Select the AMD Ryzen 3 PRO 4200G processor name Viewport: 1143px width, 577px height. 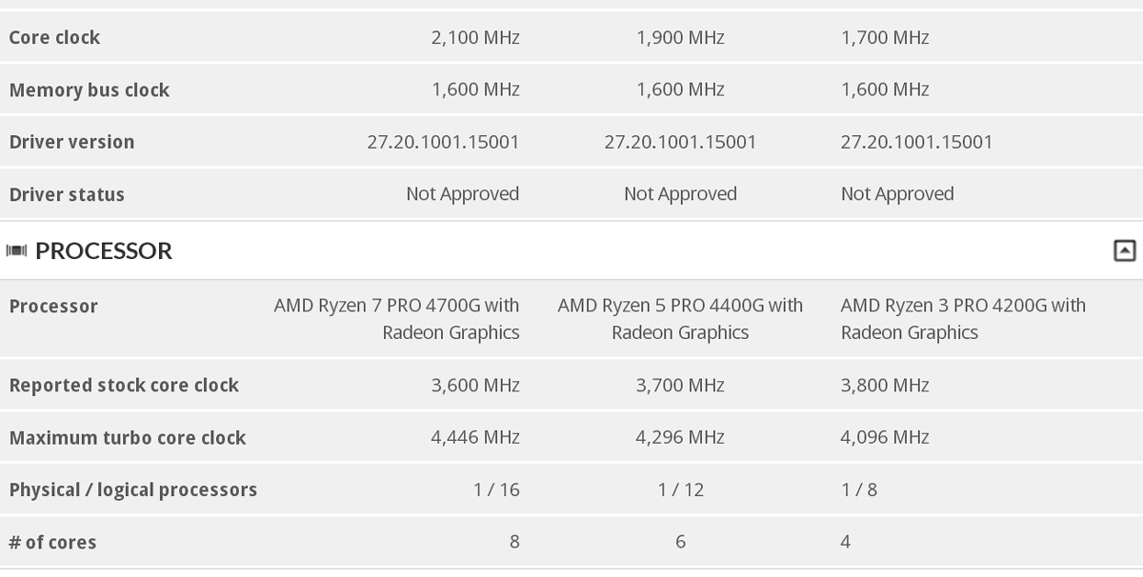[963, 319]
